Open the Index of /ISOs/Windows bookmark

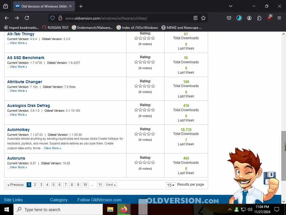pos(137,28)
